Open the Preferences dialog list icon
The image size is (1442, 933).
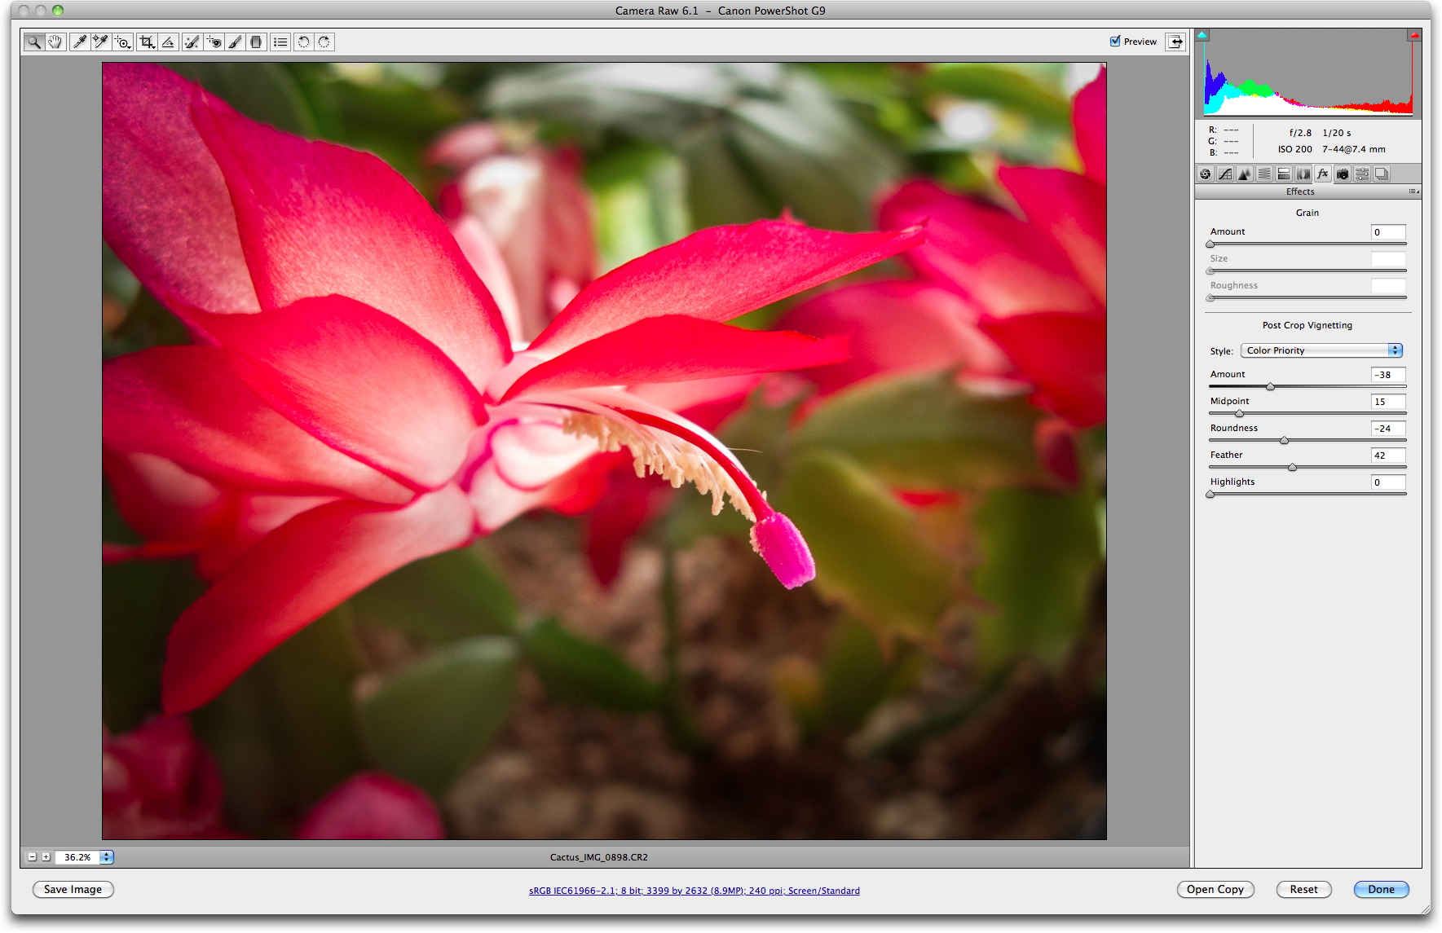click(280, 42)
